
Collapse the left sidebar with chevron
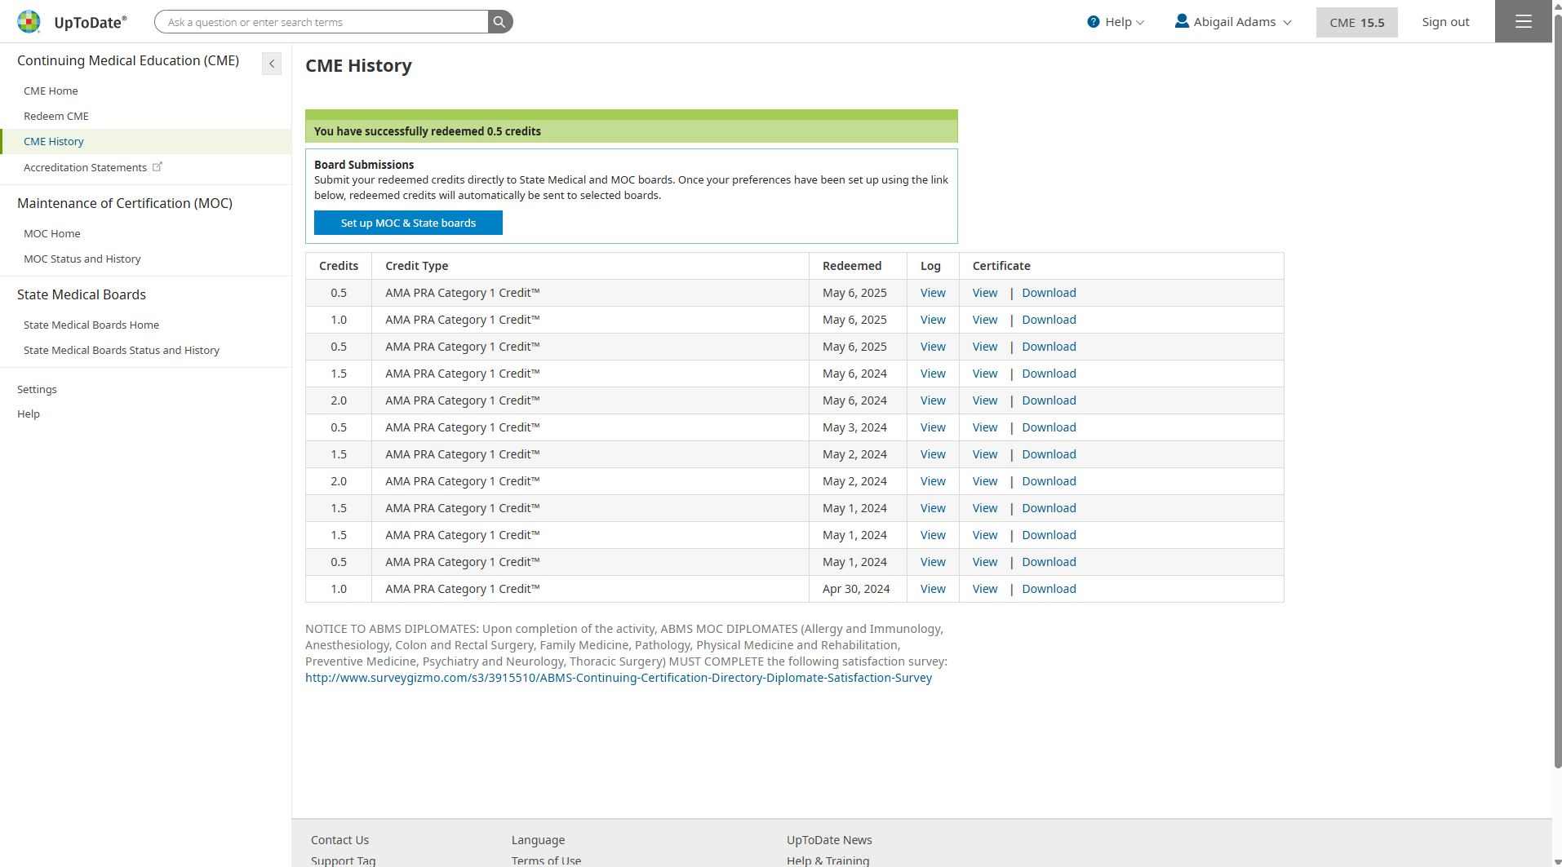(272, 64)
